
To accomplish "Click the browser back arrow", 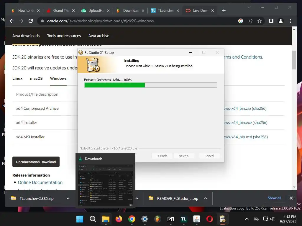I will 12,21.
